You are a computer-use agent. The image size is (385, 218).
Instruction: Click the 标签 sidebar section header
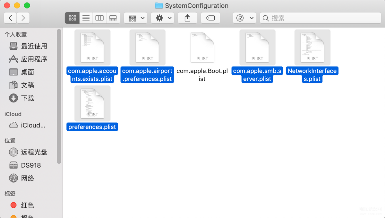[x=10, y=194]
